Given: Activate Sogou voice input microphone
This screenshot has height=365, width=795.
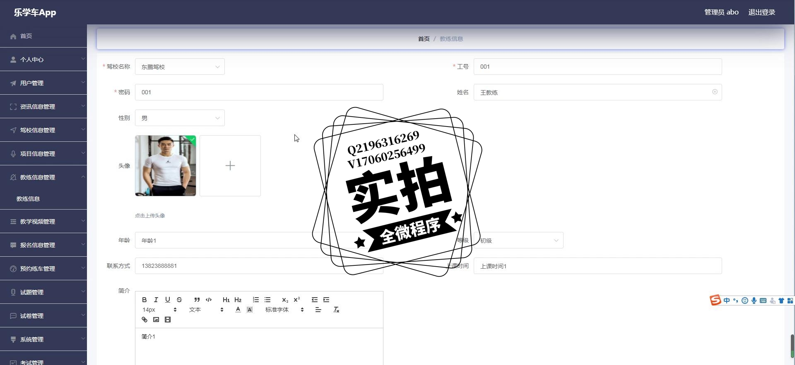Looking at the screenshot, I should [754, 301].
